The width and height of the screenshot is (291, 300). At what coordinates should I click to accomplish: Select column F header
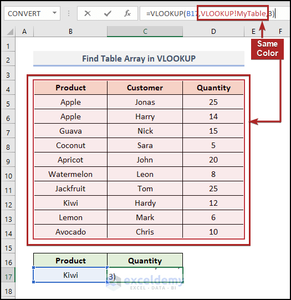point(280,32)
